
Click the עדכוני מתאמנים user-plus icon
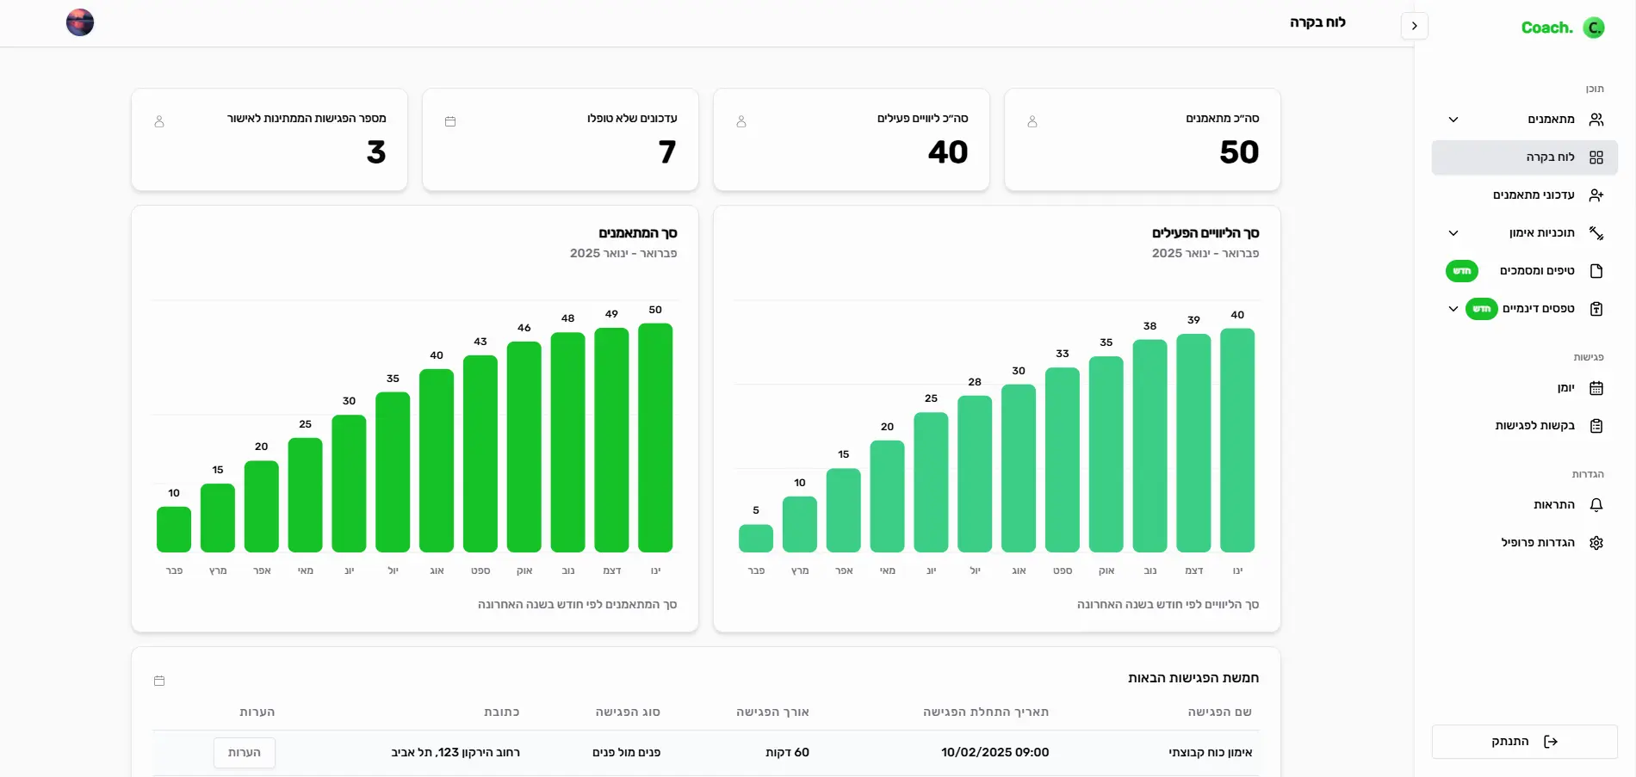(1596, 195)
